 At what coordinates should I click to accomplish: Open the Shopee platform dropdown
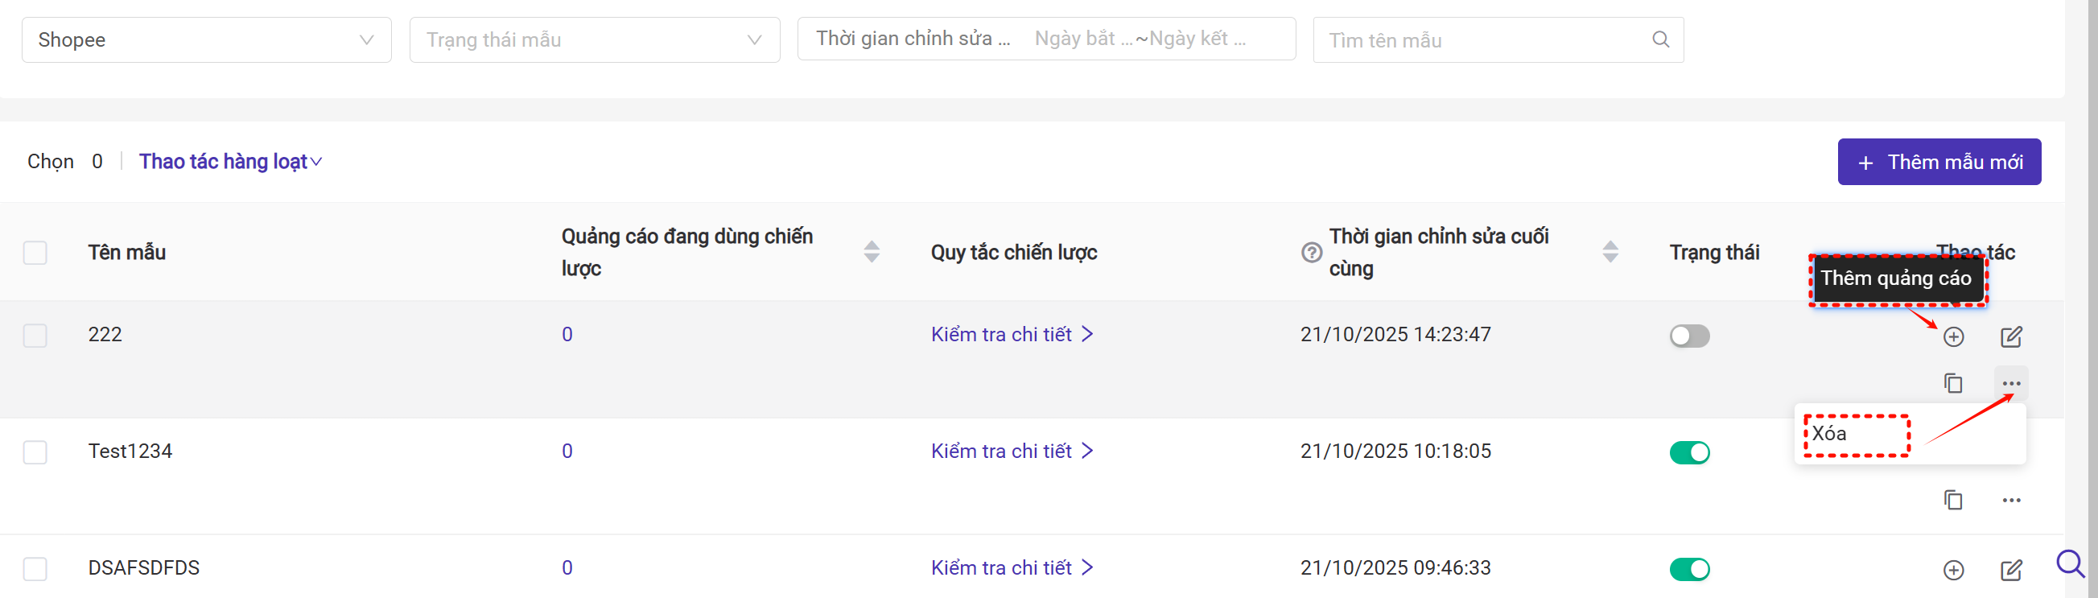(x=206, y=40)
